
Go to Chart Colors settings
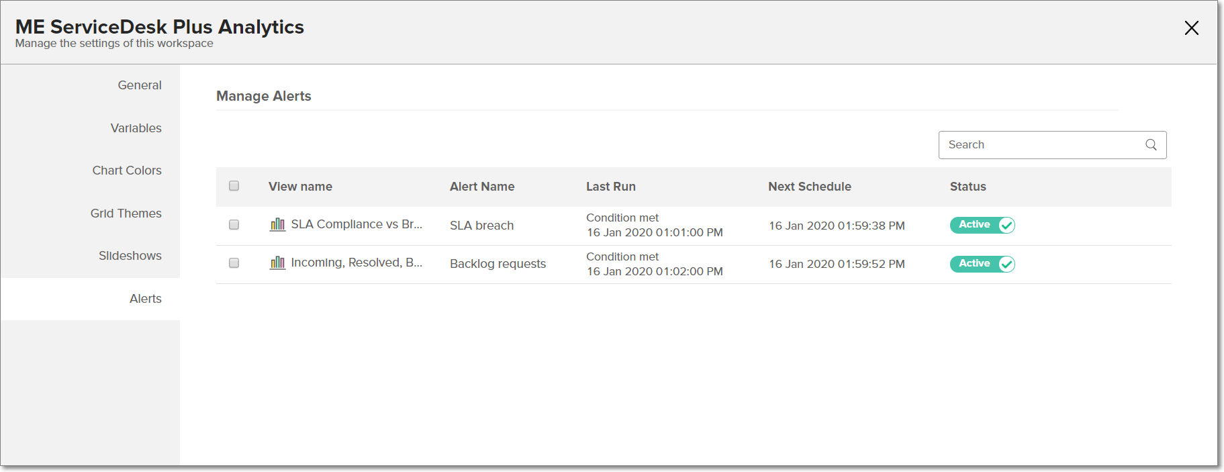(x=127, y=171)
